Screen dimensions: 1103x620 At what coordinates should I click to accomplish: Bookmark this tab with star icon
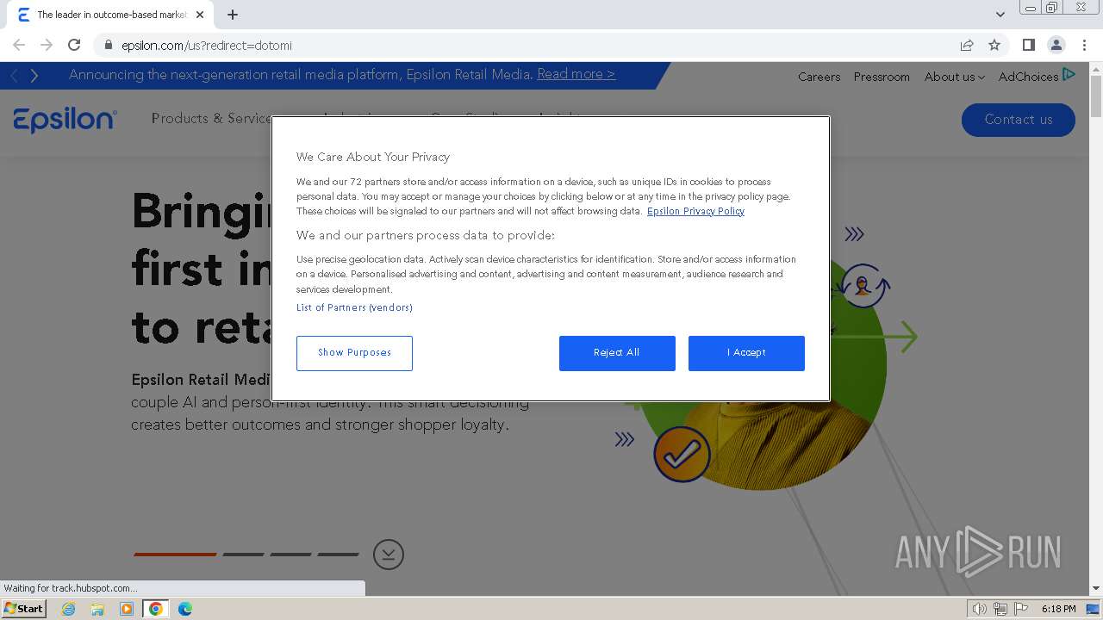pyautogui.click(x=994, y=45)
